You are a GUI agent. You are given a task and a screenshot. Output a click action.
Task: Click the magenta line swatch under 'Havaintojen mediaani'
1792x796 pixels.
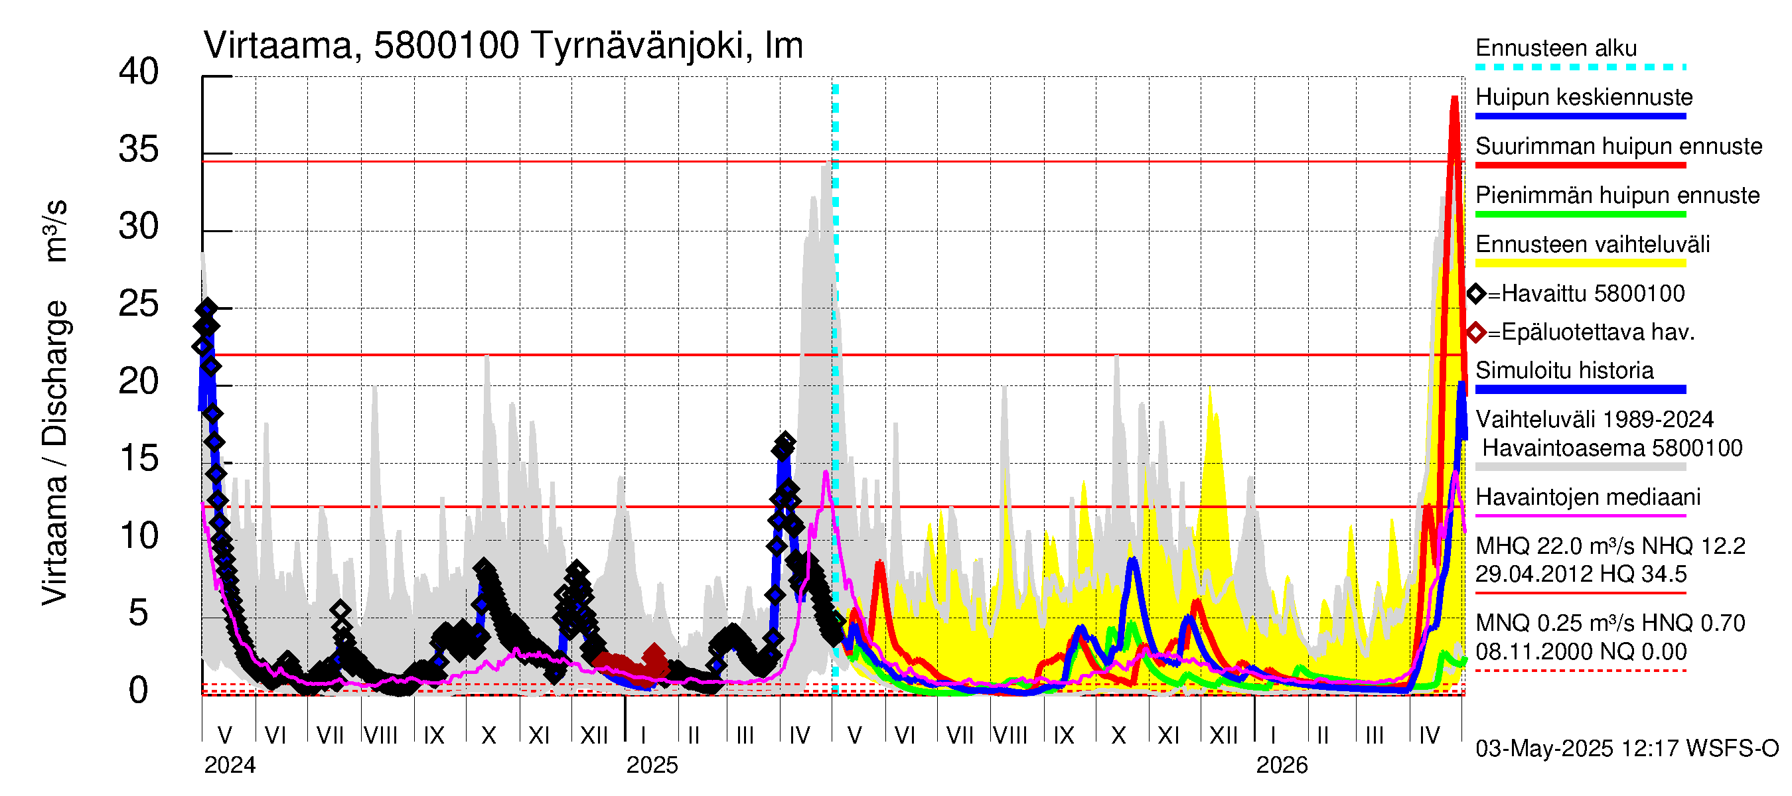tap(1580, 516)
